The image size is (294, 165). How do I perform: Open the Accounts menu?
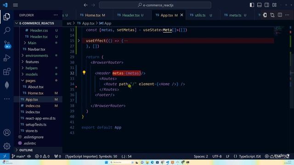(x=7, y=132)
